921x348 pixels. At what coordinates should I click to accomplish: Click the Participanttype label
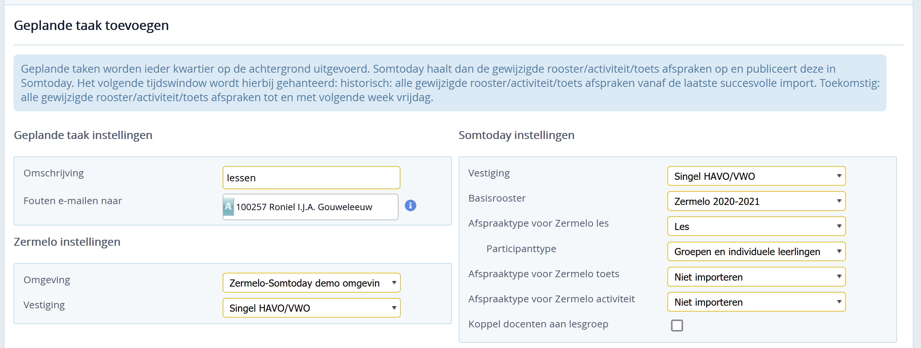click(x=521, y=249)
